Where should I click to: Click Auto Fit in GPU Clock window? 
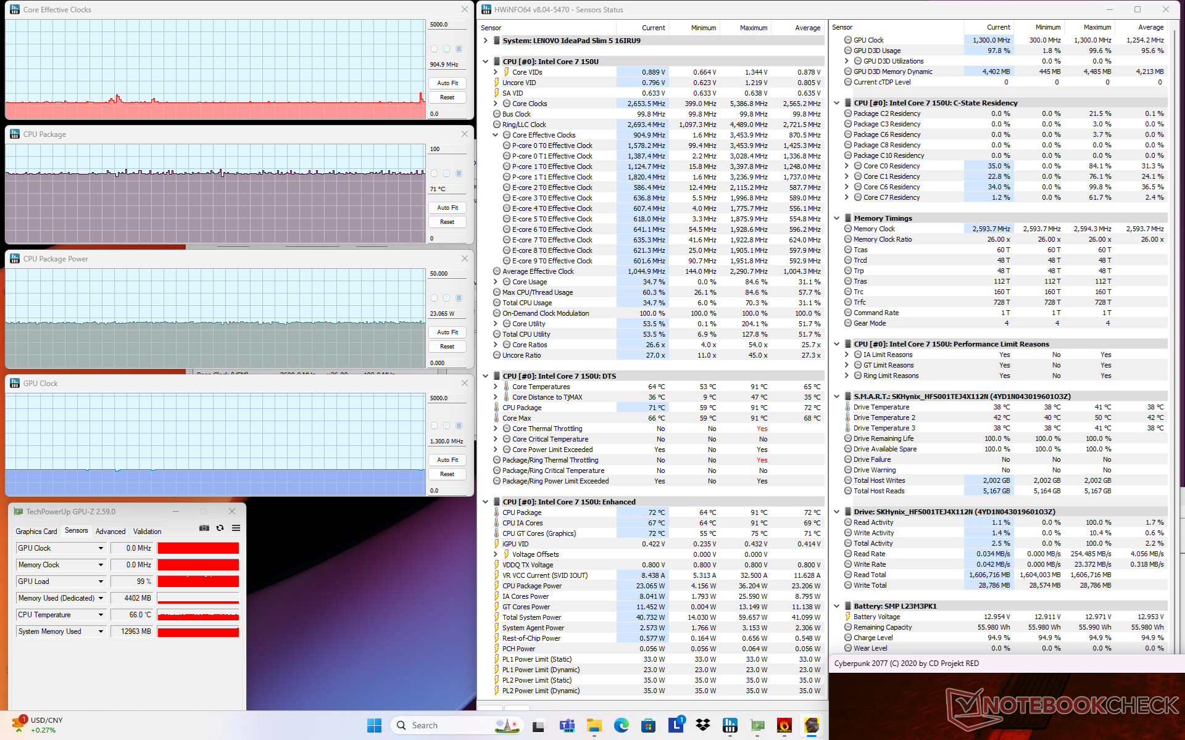click(447, 459)
